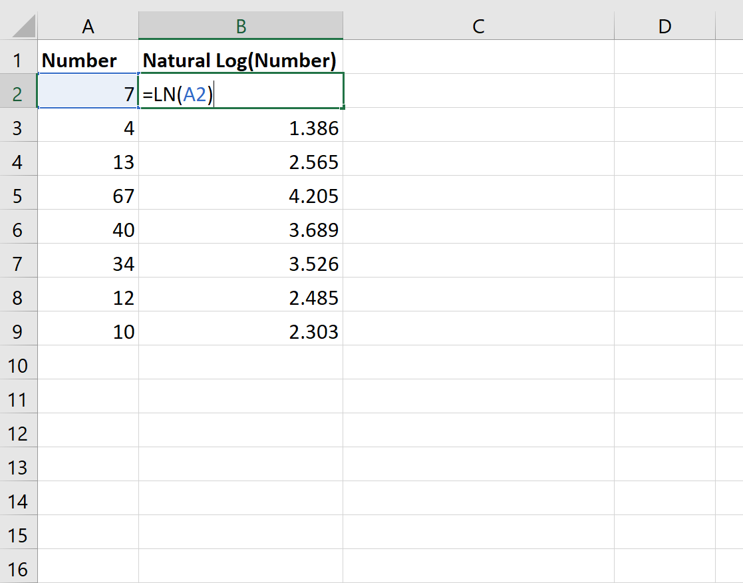Click the formula =LN(A2) in cell B2
This screenshot has height=583, width=743.
tap(178, 95)
